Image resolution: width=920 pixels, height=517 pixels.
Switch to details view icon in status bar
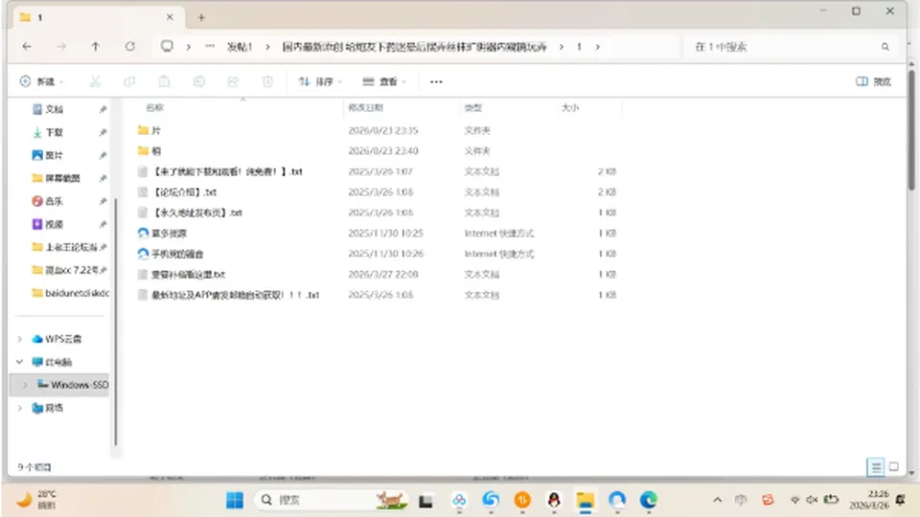pos(876,467)
